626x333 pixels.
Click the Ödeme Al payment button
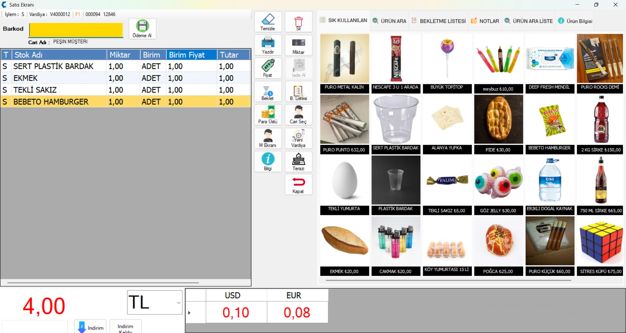point(142,29)
